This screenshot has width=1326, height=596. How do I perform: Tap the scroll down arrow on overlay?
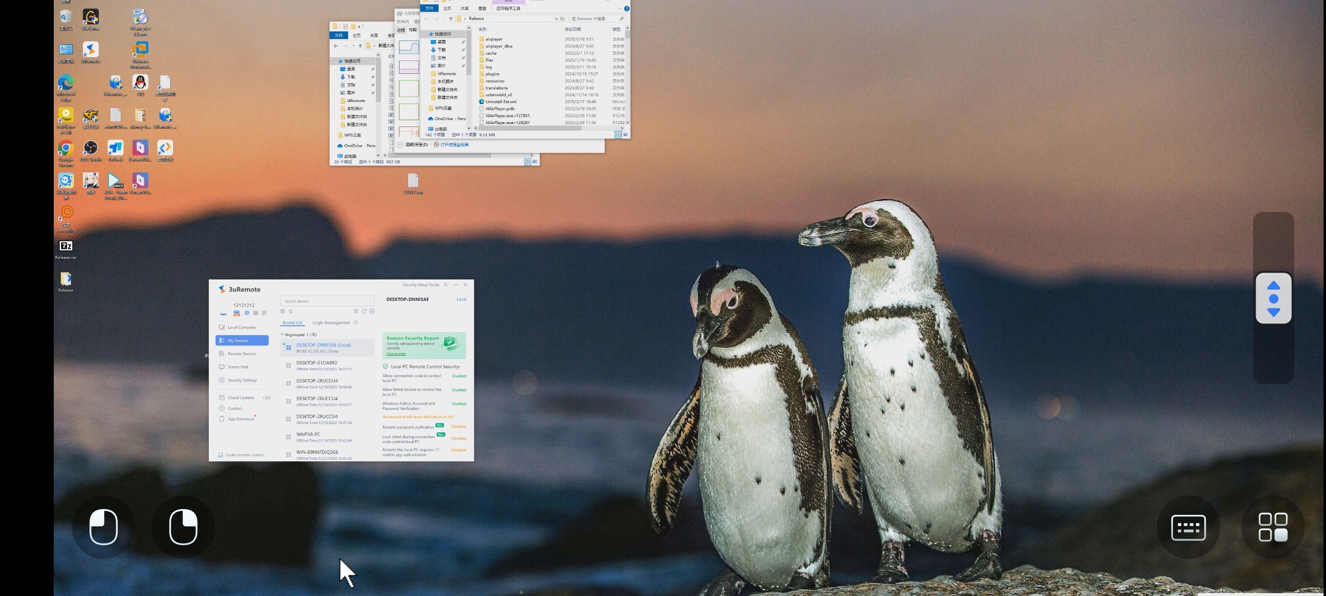pyautogui.click(x=1274, y=312)
